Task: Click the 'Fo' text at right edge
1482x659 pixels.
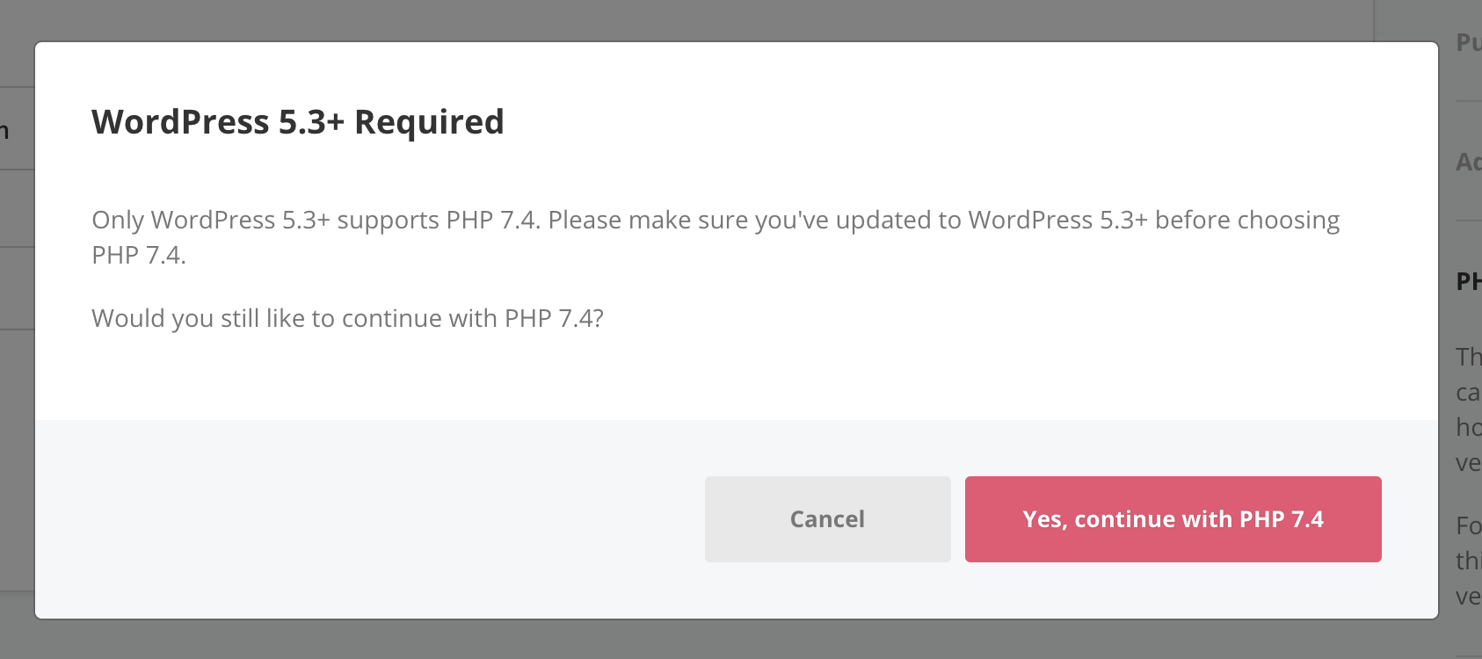Action: [x=1468, y=525]
